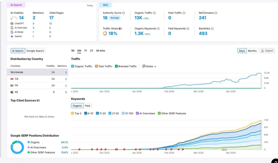Toggle the 21-50 positions checkbox

110,113
